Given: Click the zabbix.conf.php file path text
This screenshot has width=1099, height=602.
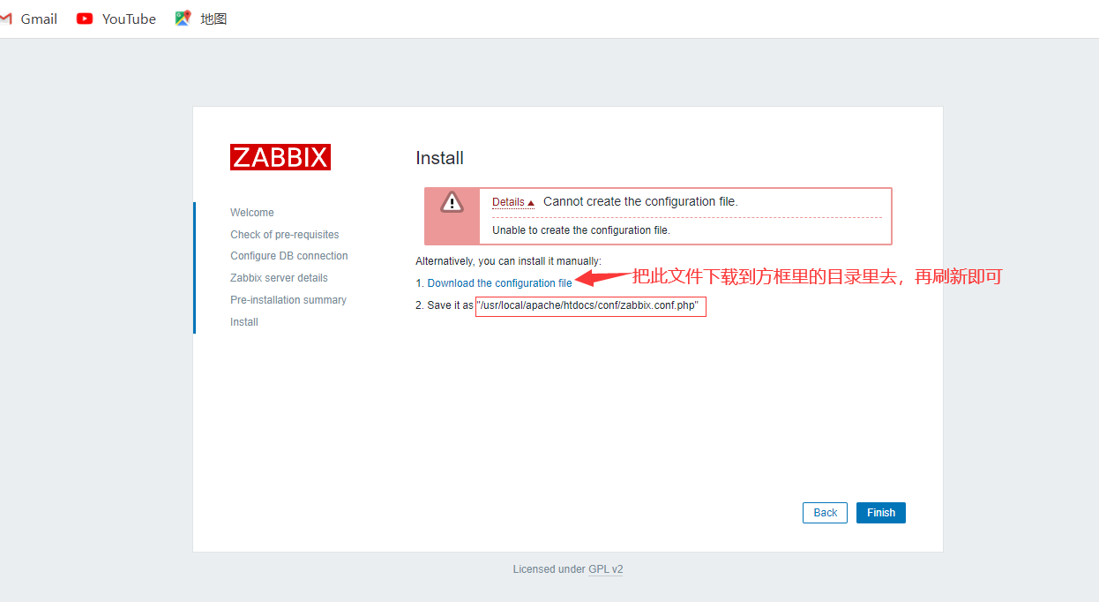Looking at the screenshot, I should tap(588, 306).
